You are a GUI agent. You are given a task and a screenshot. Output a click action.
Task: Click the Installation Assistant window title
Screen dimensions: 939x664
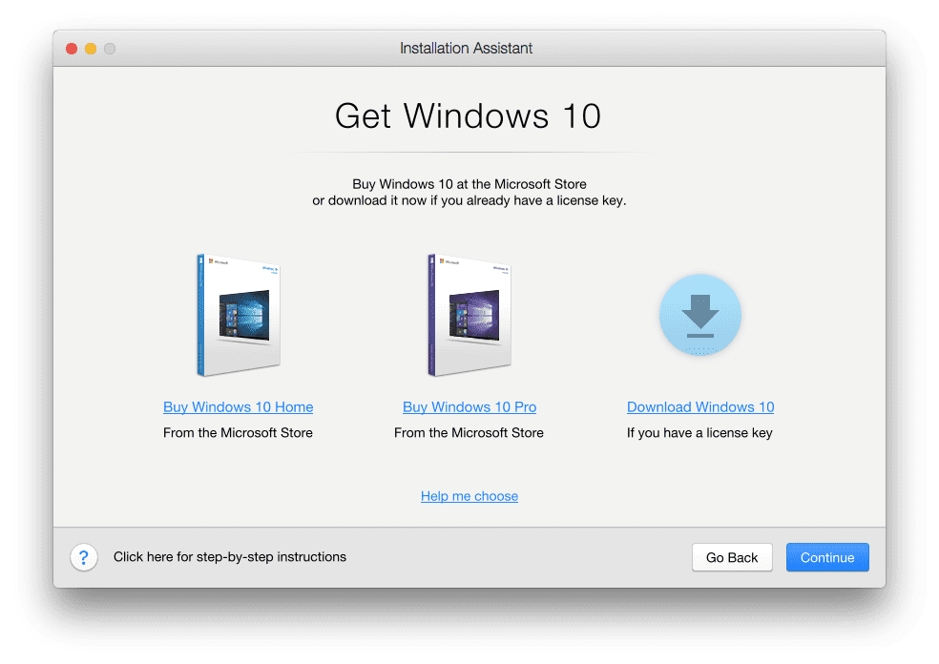(x=467, y=49)
